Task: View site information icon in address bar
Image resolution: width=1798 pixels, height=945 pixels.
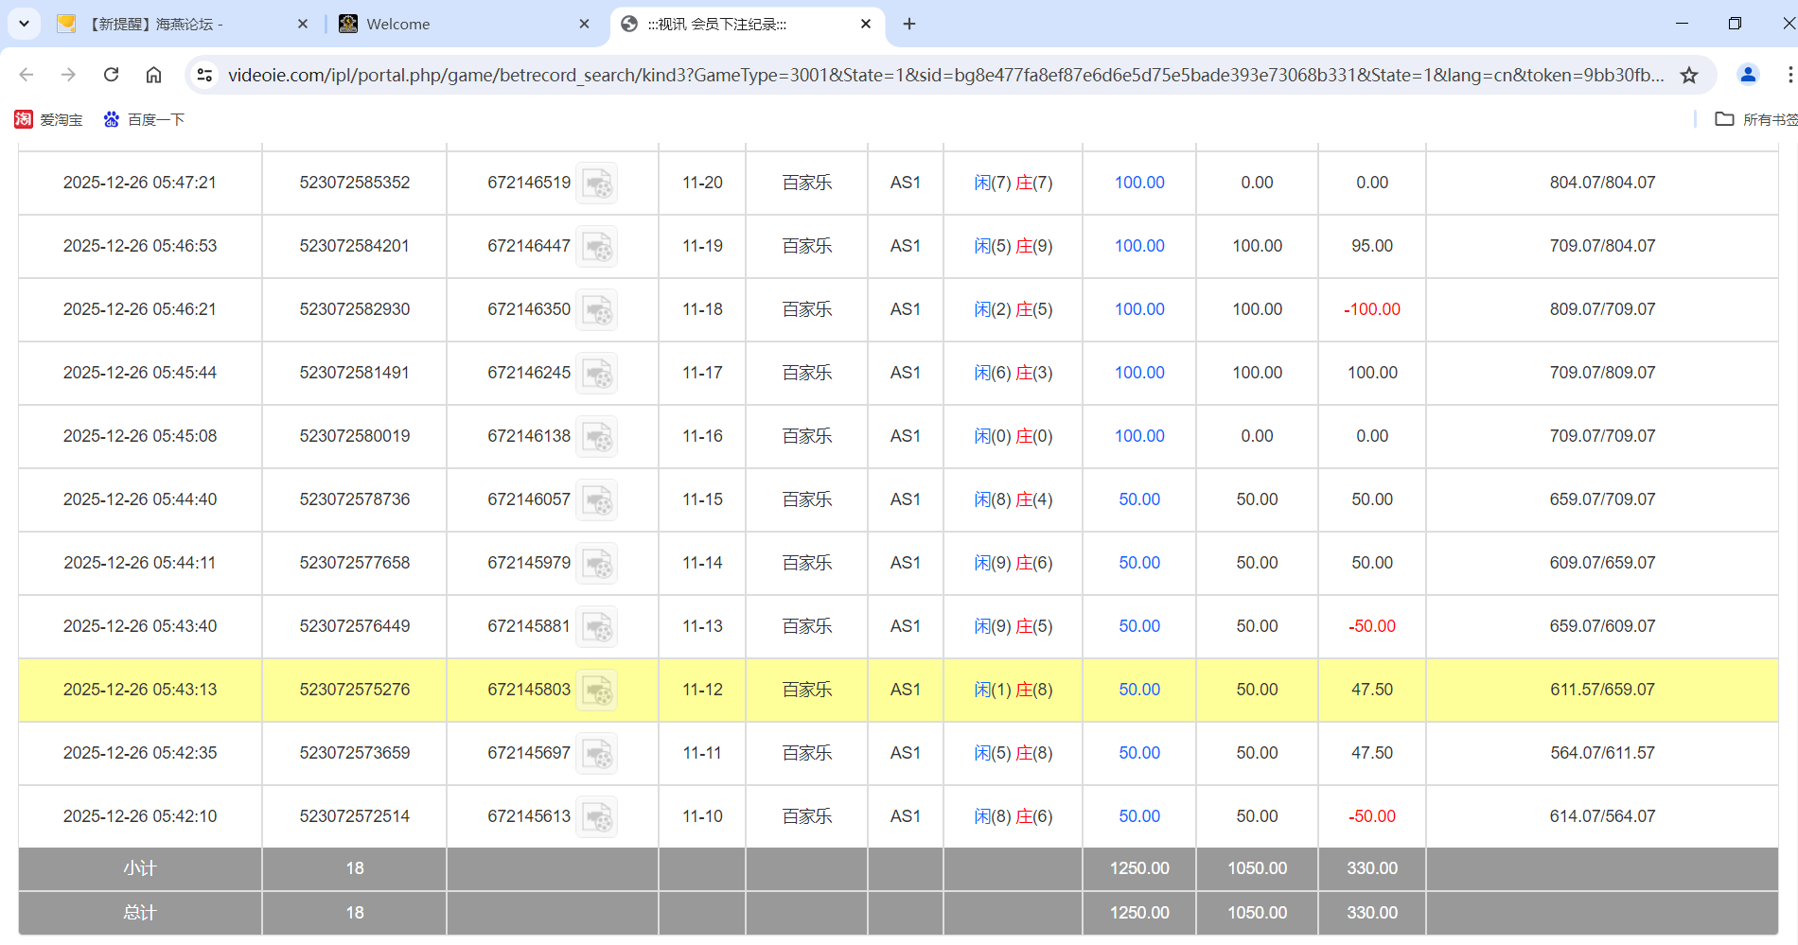Action: pyautogui.click(x=204, y=75)
